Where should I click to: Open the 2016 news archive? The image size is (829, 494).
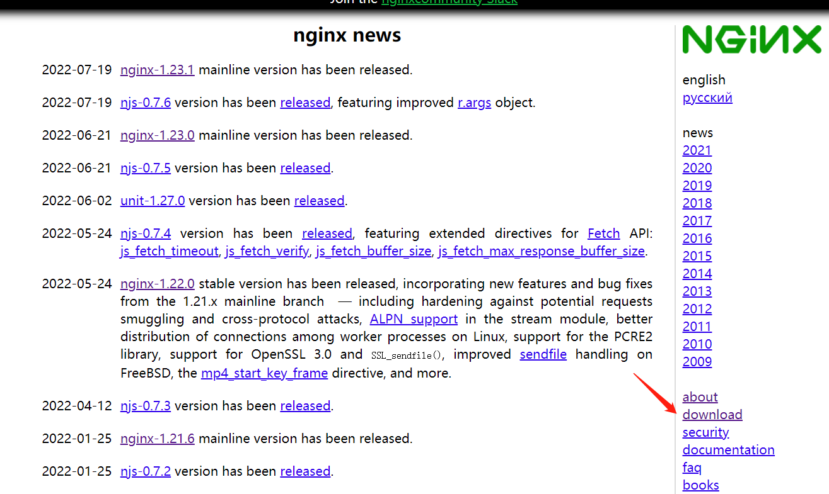tap(697, 239)
